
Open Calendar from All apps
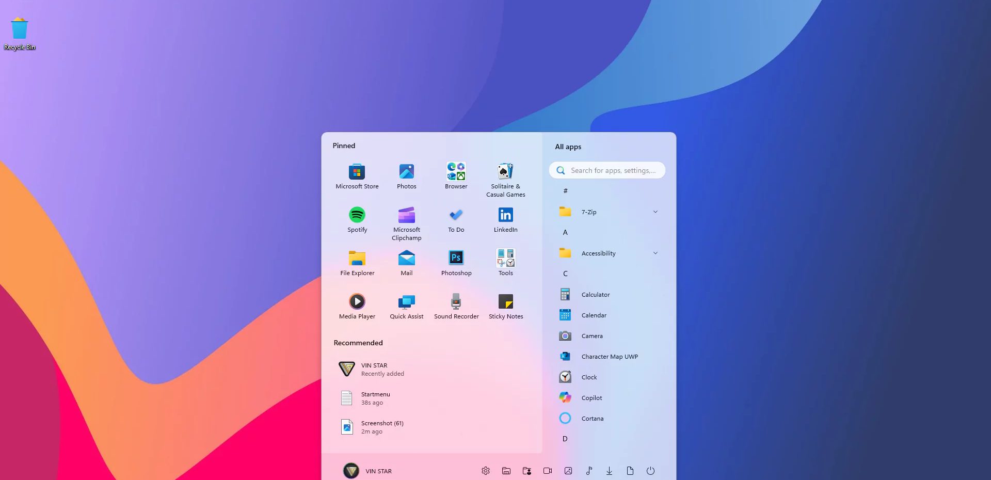pos(608,315)
